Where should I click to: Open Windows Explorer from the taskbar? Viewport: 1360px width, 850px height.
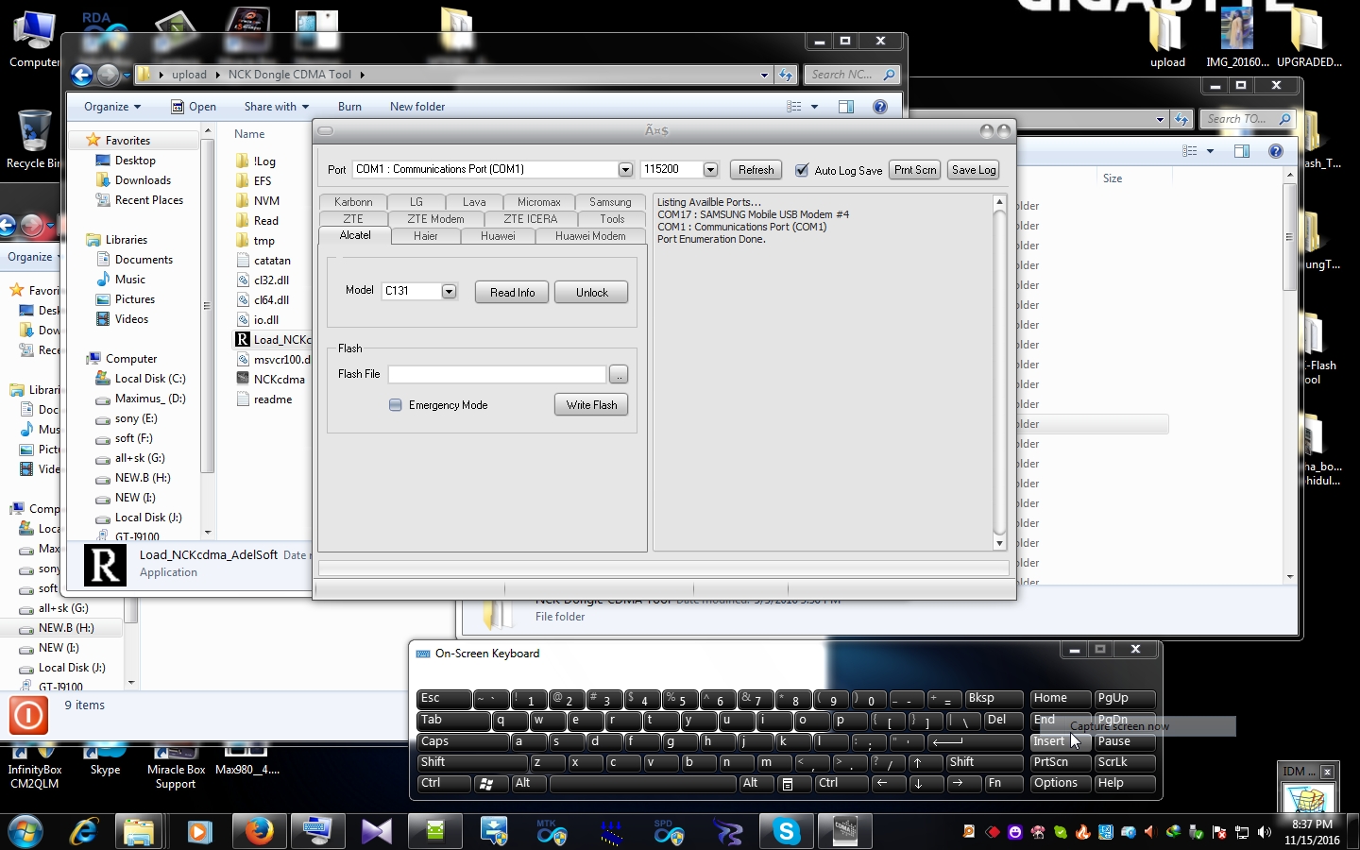[x=139, y=831]
